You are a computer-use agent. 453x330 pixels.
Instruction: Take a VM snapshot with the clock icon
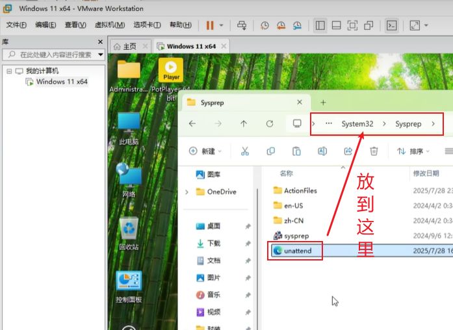tap(265, 25)
